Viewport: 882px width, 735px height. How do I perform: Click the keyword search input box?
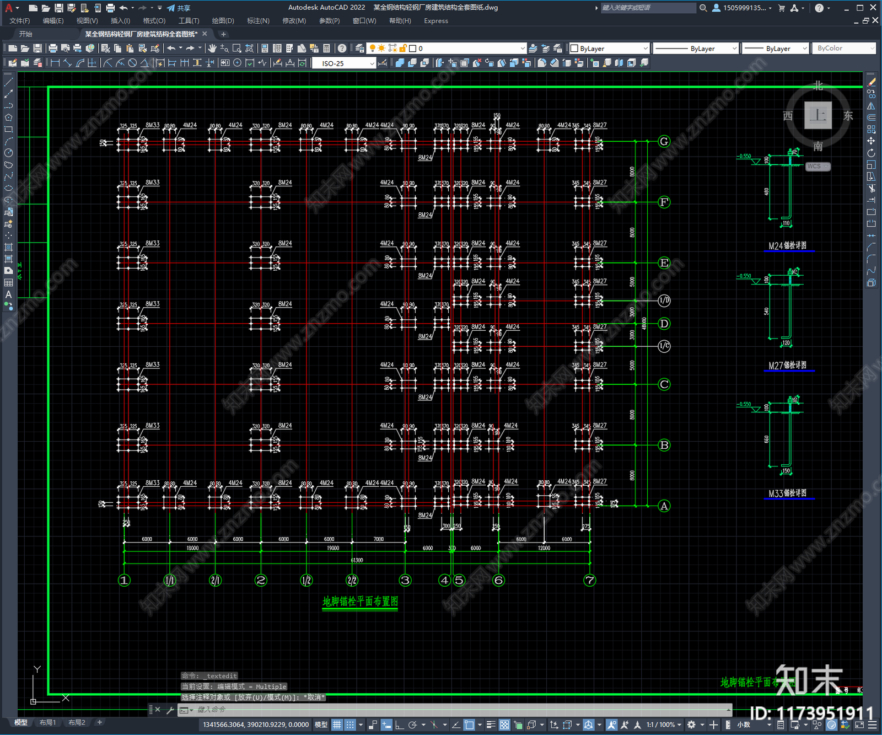click(x=648, y=8)
